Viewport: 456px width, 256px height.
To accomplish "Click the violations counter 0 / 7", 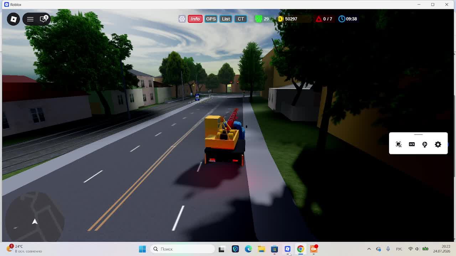I will [328, 19].
